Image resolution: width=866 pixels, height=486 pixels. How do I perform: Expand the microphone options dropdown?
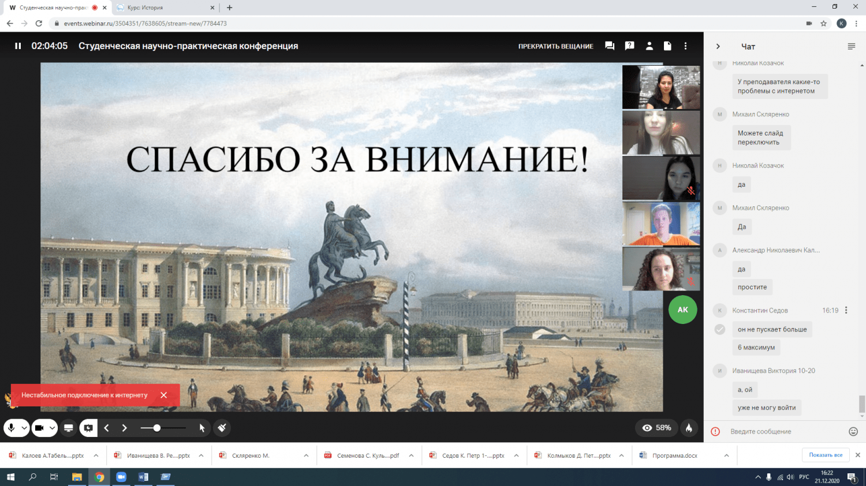pyautogui.click(x=24, y=428)
